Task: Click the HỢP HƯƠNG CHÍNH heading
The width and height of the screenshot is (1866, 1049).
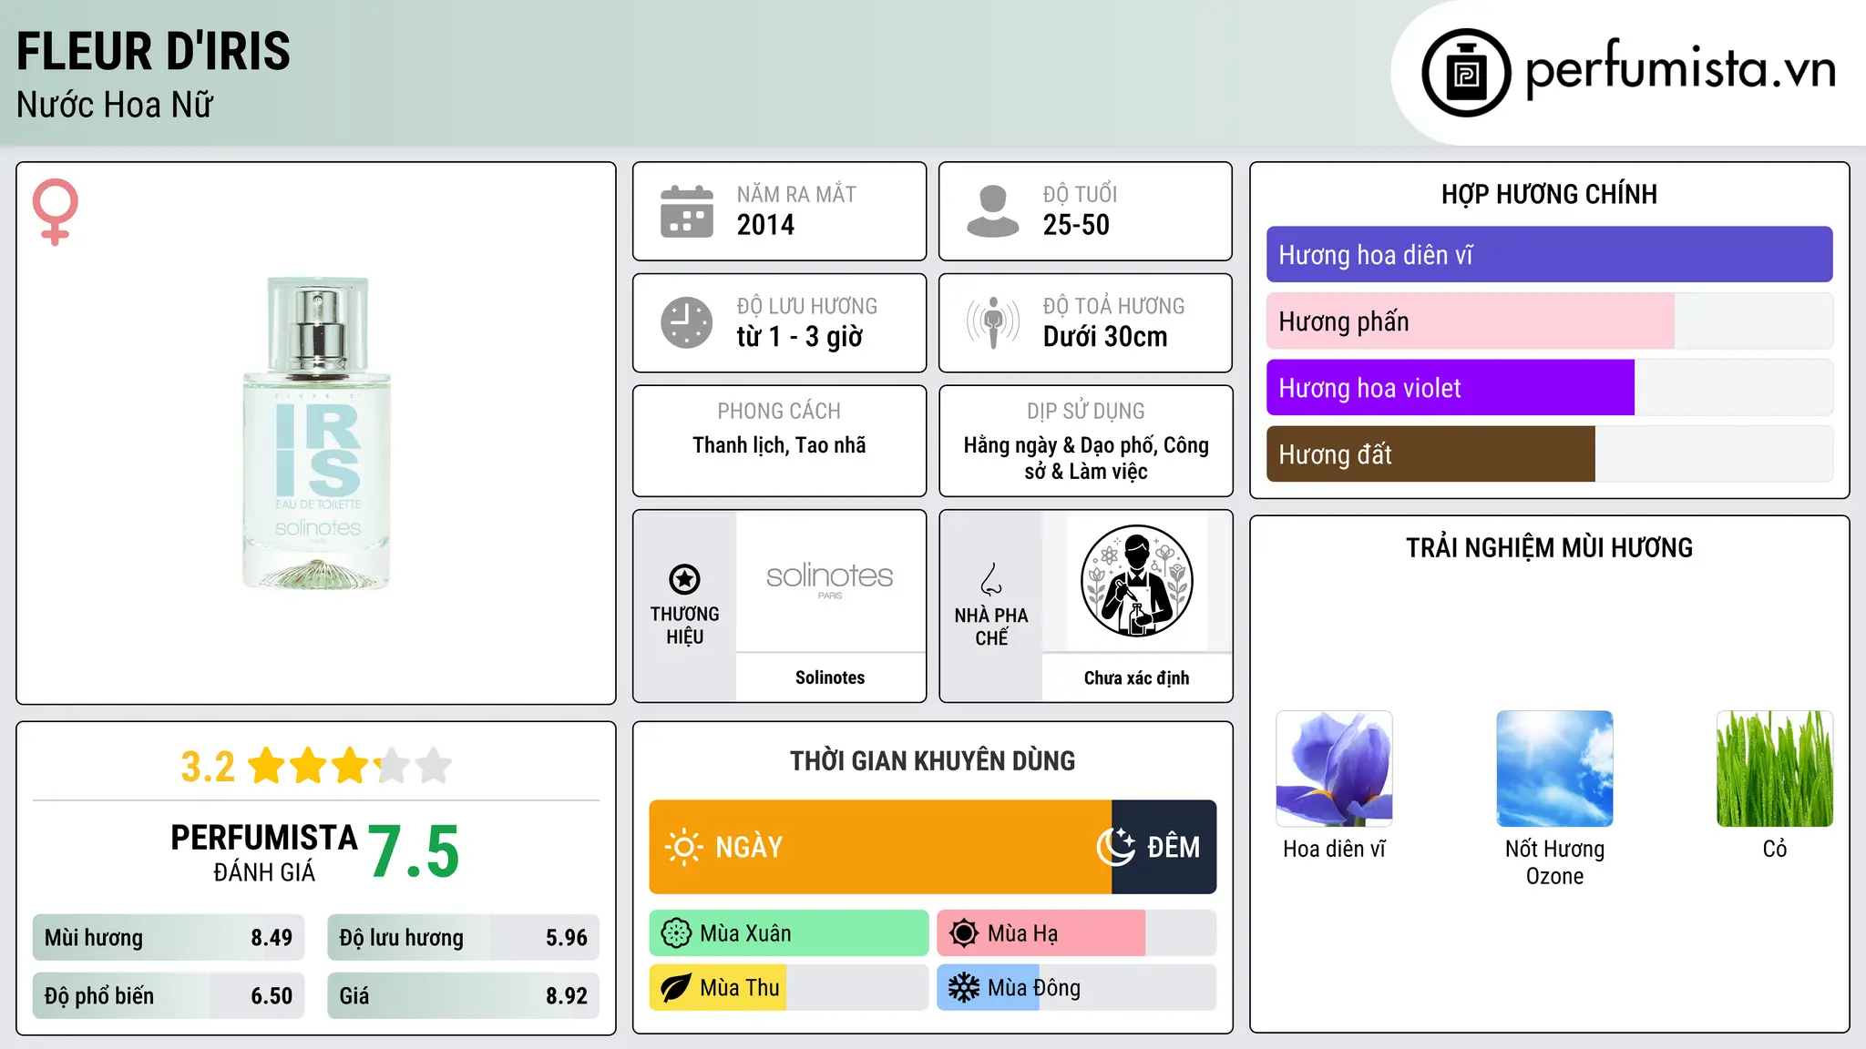Action: pyautogui.click(x=1549, y=194)
